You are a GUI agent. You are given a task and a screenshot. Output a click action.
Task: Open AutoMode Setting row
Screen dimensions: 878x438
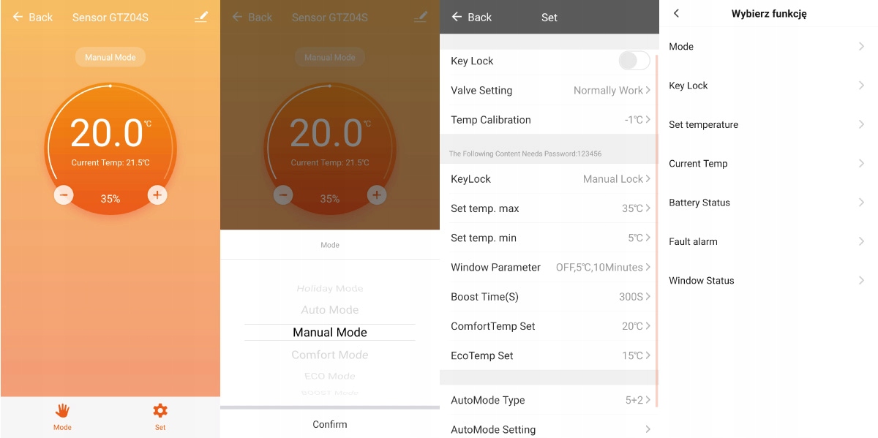549,429
